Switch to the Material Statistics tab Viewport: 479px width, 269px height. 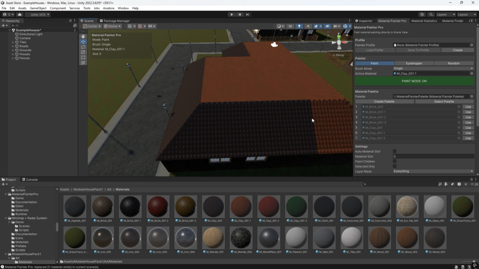(424, 21)
